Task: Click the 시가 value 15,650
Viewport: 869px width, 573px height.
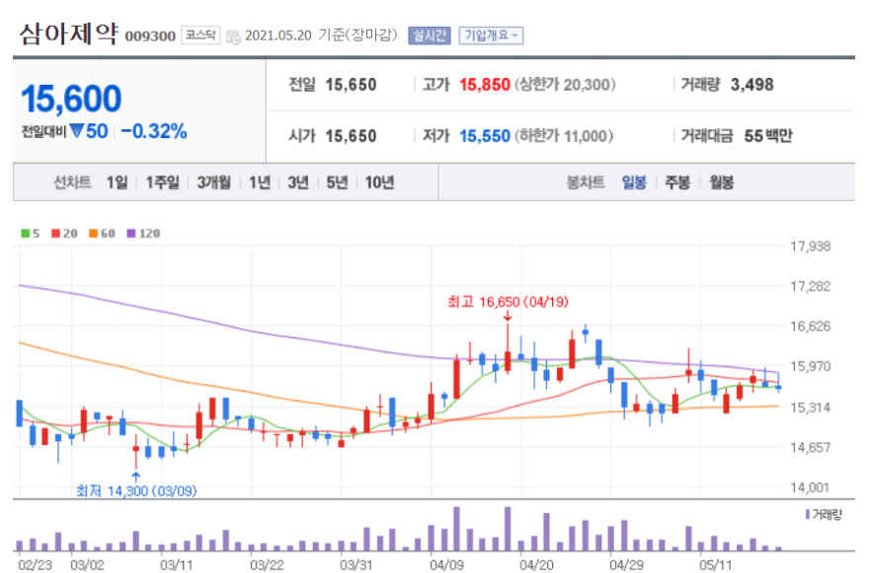Action: pos(351,136)
